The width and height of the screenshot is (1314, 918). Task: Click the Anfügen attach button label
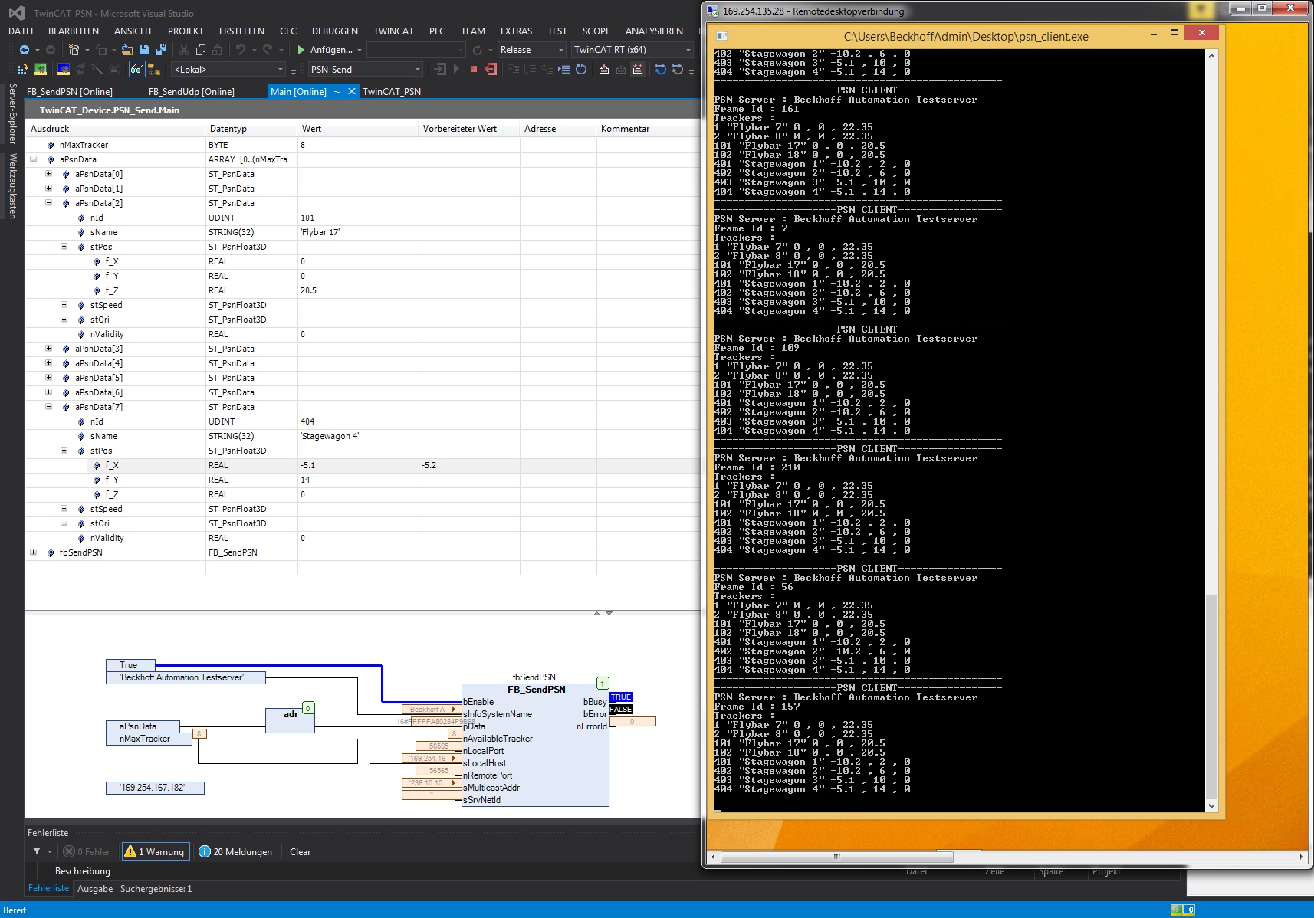(x=331, y=50)
